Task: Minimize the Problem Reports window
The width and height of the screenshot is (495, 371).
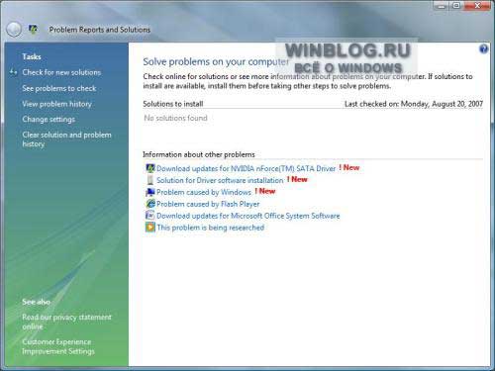Action: (442, 6)
